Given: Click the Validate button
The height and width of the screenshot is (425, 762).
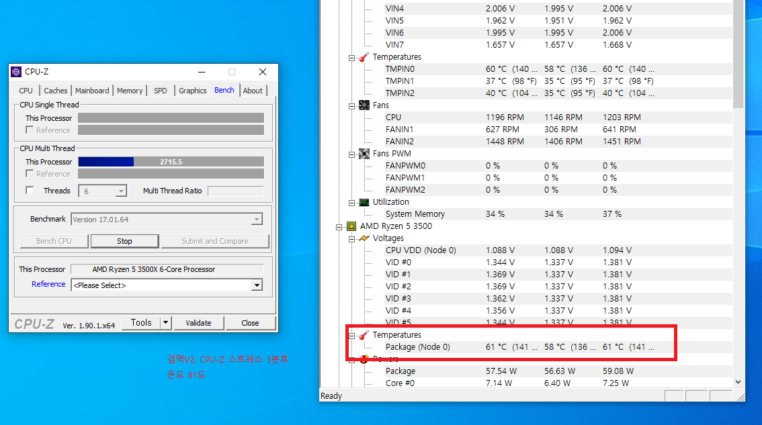Looking at the screenshot, I should [x=198, y=323].
